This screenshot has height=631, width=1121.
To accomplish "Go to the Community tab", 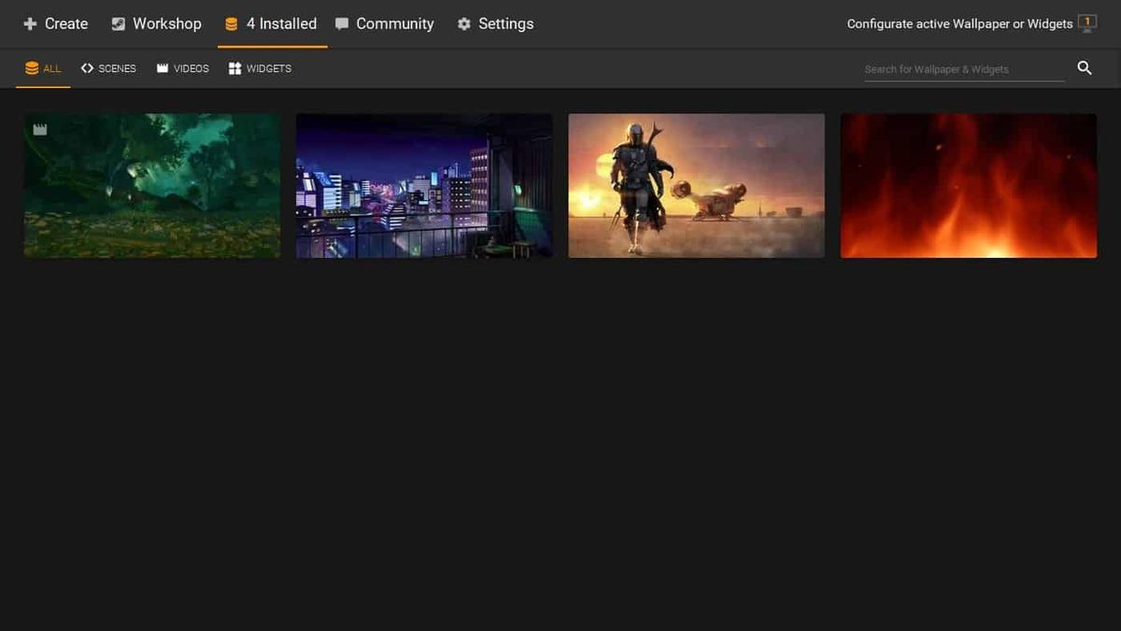I will pos(385,24).
